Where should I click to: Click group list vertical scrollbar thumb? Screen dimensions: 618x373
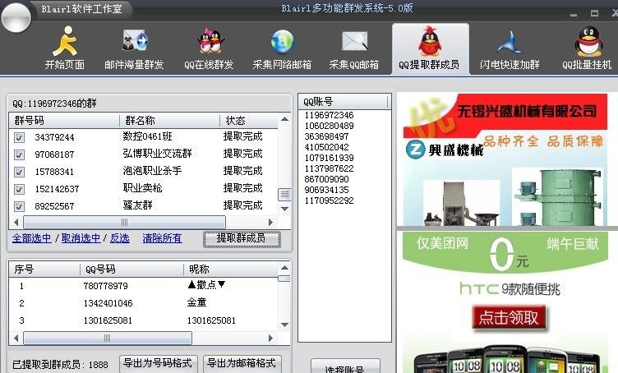coord(284,194)
